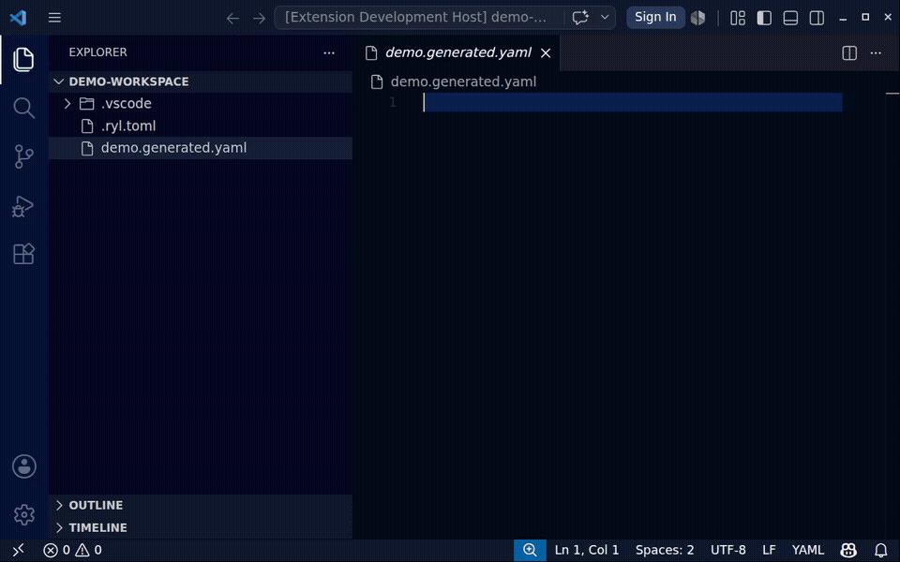Open the Source Control view

pyautogui.click(x=23, y=156)
